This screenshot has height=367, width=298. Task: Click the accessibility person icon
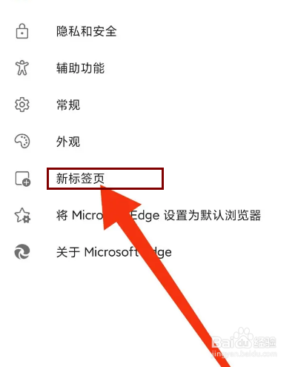pos(22,67)
